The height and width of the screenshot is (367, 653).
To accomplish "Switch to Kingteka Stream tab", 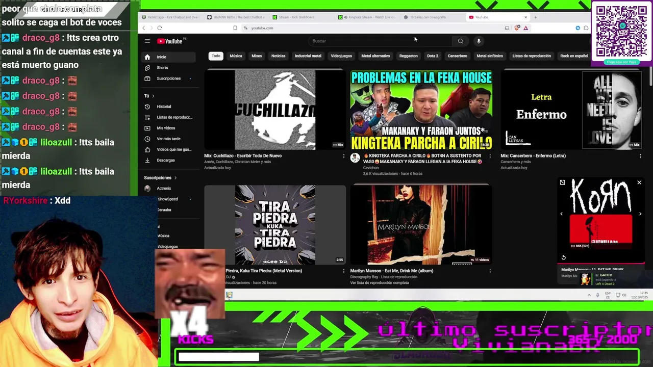I will (366, 17).
